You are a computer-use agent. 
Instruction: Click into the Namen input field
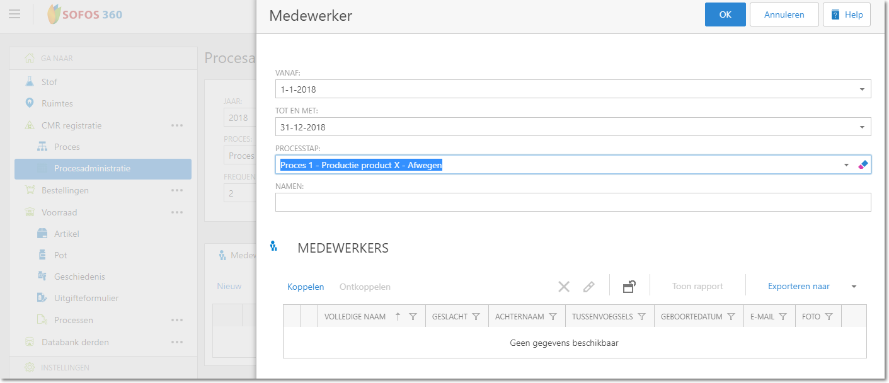click(573, 202)
